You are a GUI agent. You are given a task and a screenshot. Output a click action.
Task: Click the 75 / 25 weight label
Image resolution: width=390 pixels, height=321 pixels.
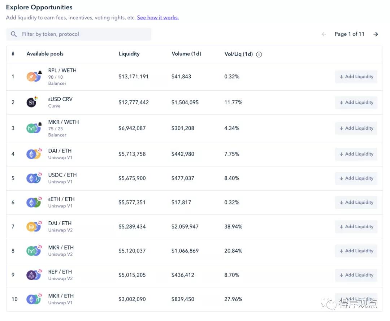56,129
